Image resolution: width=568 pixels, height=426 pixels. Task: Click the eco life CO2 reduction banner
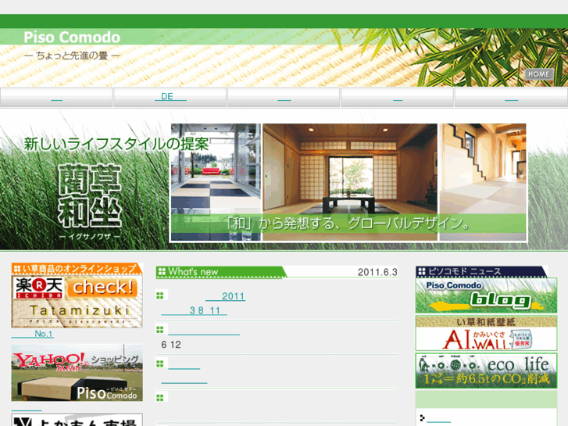486,371
